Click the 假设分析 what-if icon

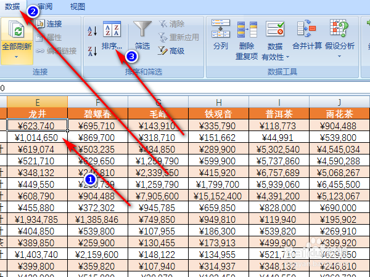339,28
